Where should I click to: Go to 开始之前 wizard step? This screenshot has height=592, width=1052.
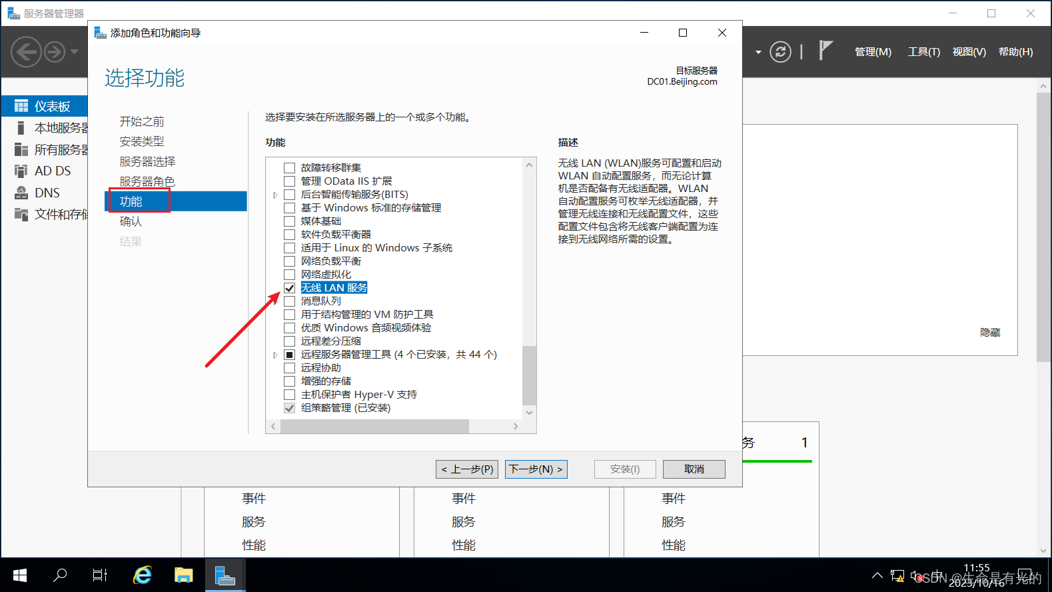click(x=142, y=121)
